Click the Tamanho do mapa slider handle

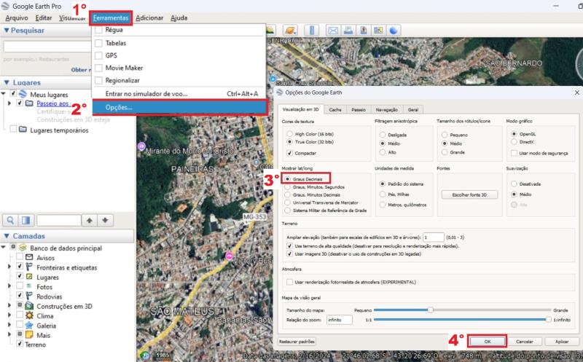[x=430, y=310]
